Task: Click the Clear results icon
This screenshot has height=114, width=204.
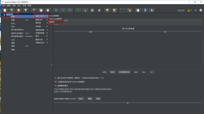Action: (107, 10)
